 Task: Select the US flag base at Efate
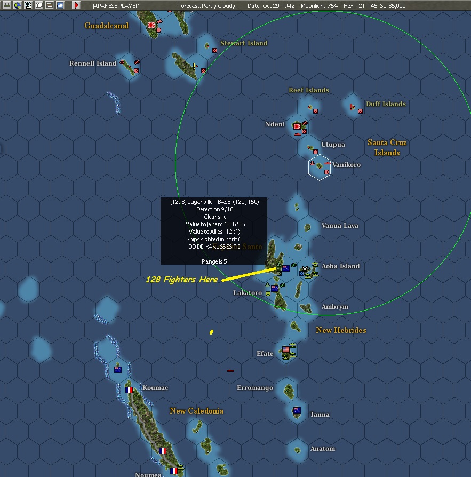click(286, 349)
